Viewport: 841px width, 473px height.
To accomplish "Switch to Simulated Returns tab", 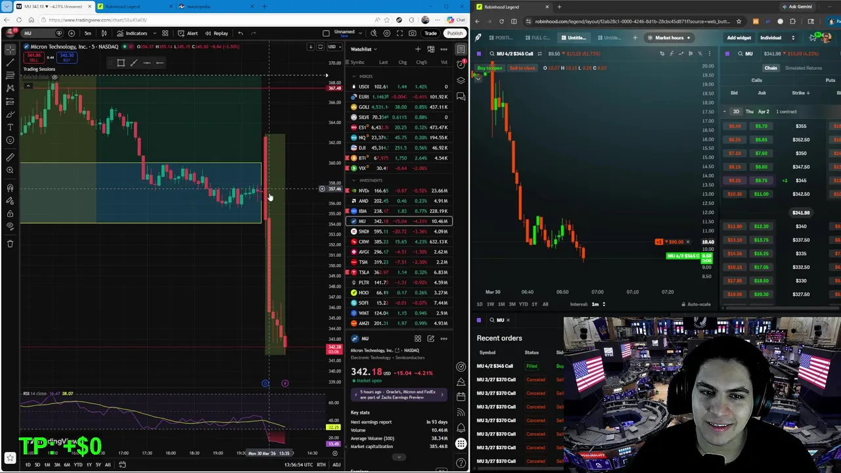I will (803, 68).
